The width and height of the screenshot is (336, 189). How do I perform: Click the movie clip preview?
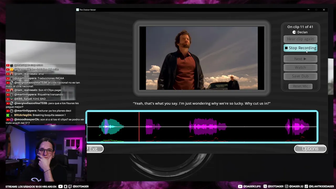(202, 58)
